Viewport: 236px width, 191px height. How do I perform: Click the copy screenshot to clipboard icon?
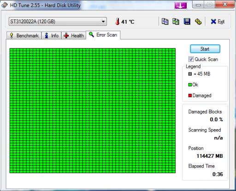(x=176, y=22)
